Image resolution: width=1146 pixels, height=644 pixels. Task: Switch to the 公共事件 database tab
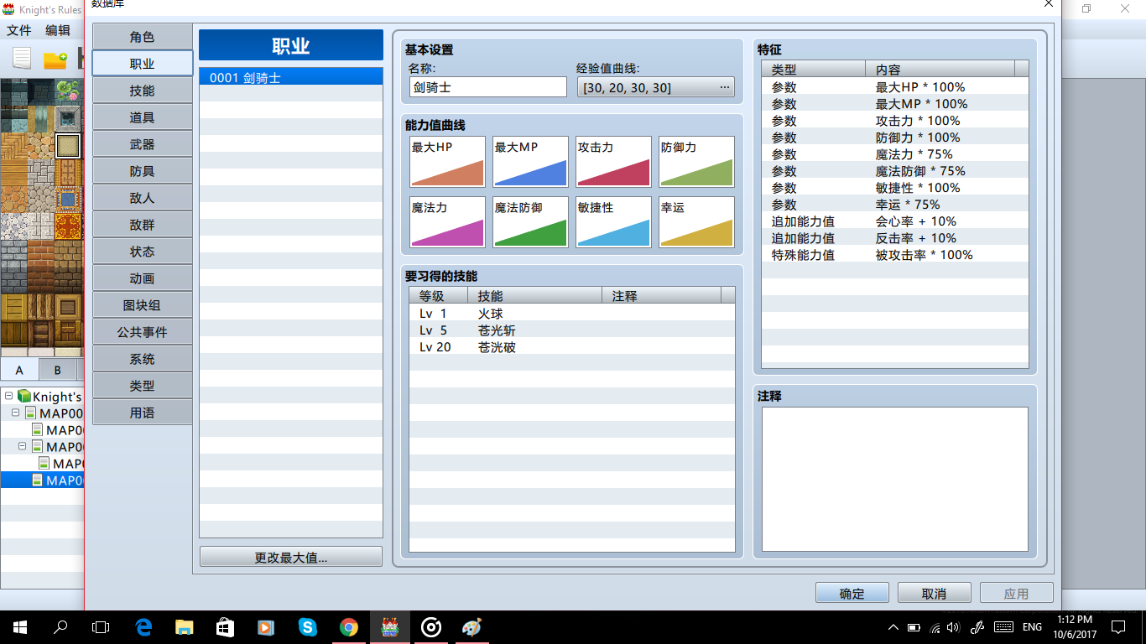[142, 332]
